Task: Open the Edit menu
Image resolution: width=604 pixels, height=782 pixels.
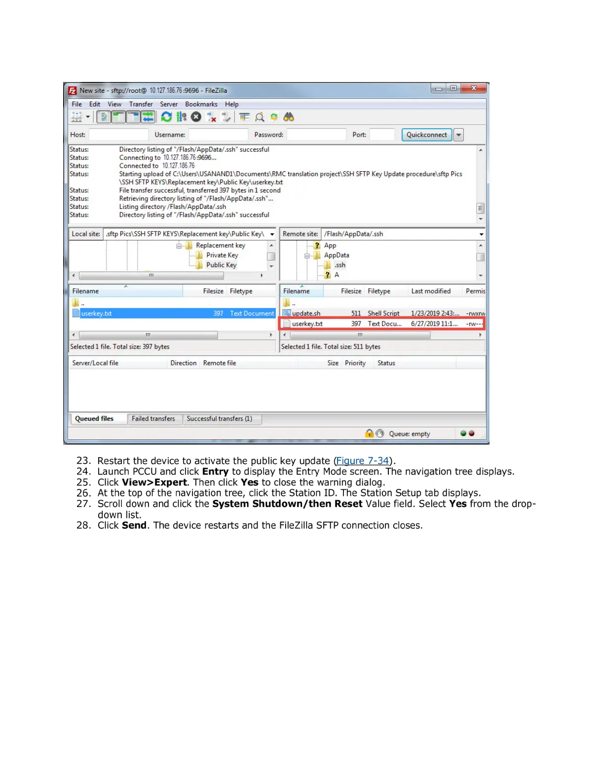Action: click(95, 104)
